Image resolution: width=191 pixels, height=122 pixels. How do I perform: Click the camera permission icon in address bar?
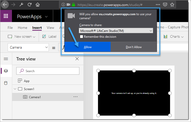click(68, 5)
